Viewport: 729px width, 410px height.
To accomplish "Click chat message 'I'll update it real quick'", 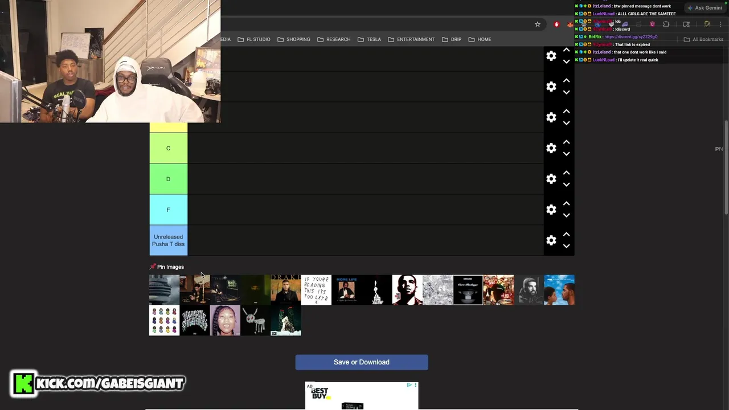I will pos(638,60).
